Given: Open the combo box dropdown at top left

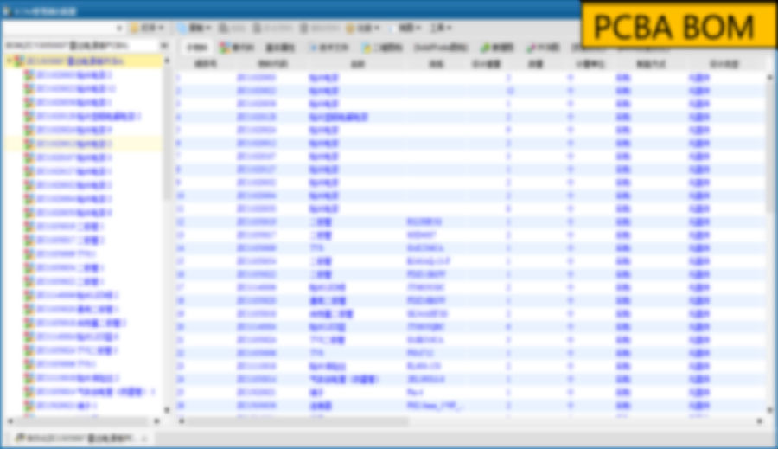Looking at the screenshot, I should click(x=119, y=28).
